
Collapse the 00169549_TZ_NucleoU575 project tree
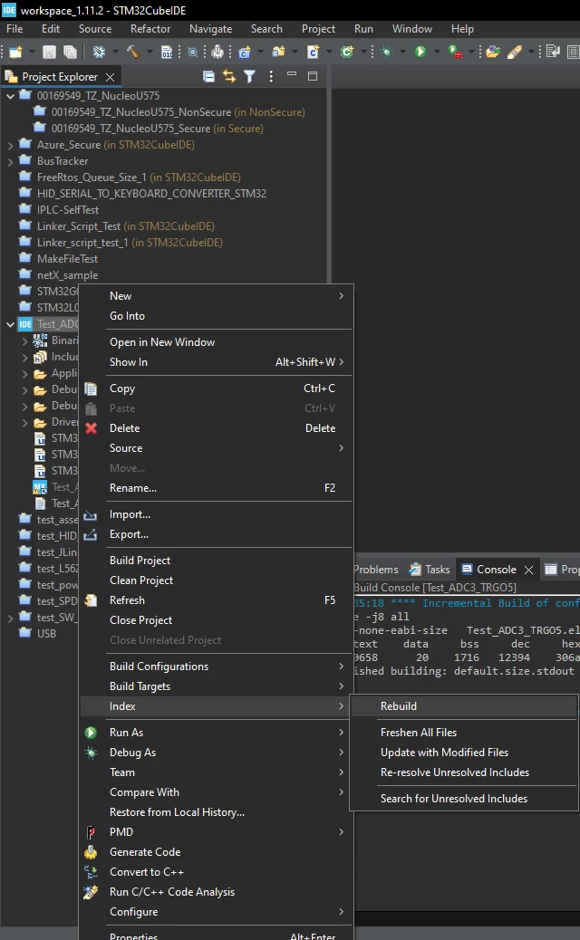[x=10, y=96]
